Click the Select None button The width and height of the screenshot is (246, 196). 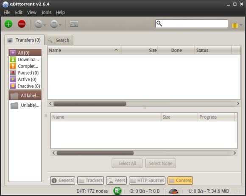[x=161, y=163]
